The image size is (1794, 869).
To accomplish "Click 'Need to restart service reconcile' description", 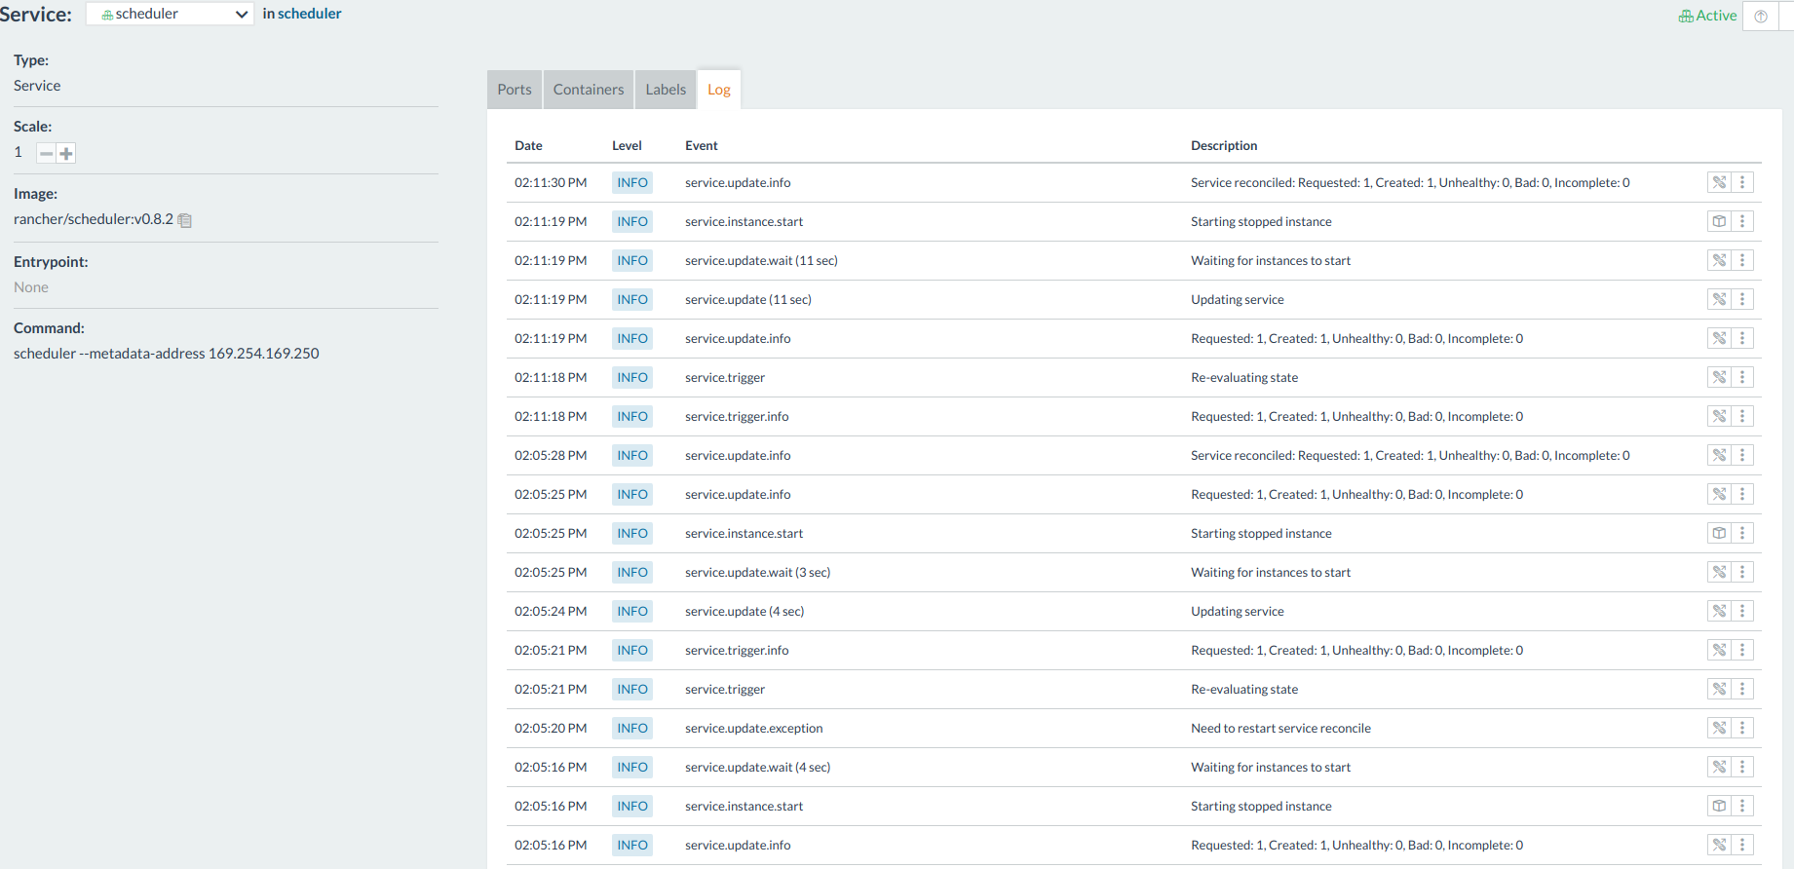I will pos(1280,728).
